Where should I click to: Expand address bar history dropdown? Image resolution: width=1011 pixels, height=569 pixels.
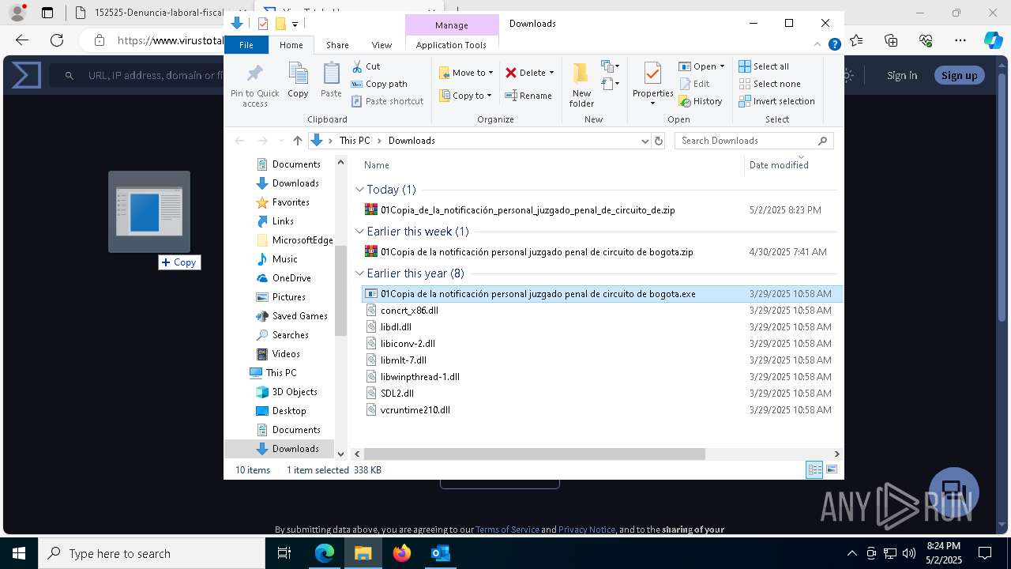tap(645, 141)
